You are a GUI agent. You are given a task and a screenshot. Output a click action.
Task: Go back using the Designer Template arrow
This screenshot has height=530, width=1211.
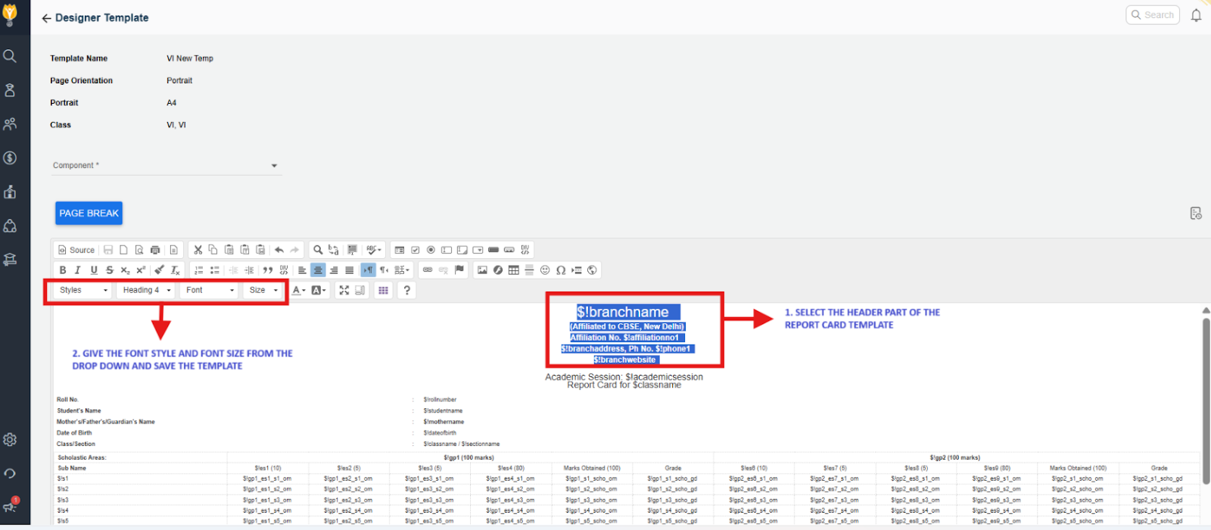pyautogui.click(x=46, y=18)
